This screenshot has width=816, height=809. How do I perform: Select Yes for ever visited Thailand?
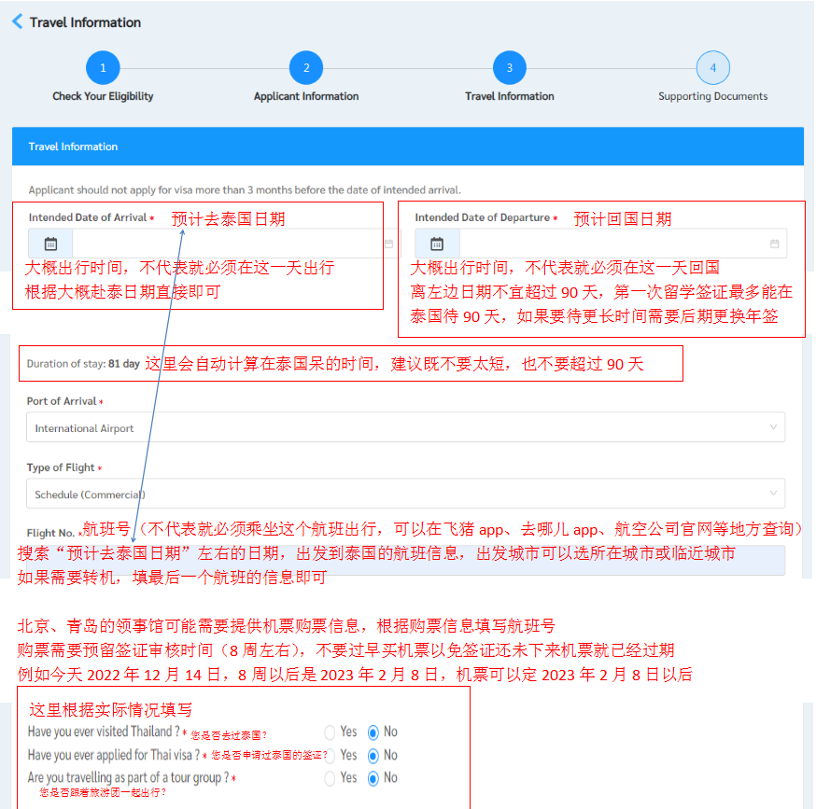coord(330,732)
